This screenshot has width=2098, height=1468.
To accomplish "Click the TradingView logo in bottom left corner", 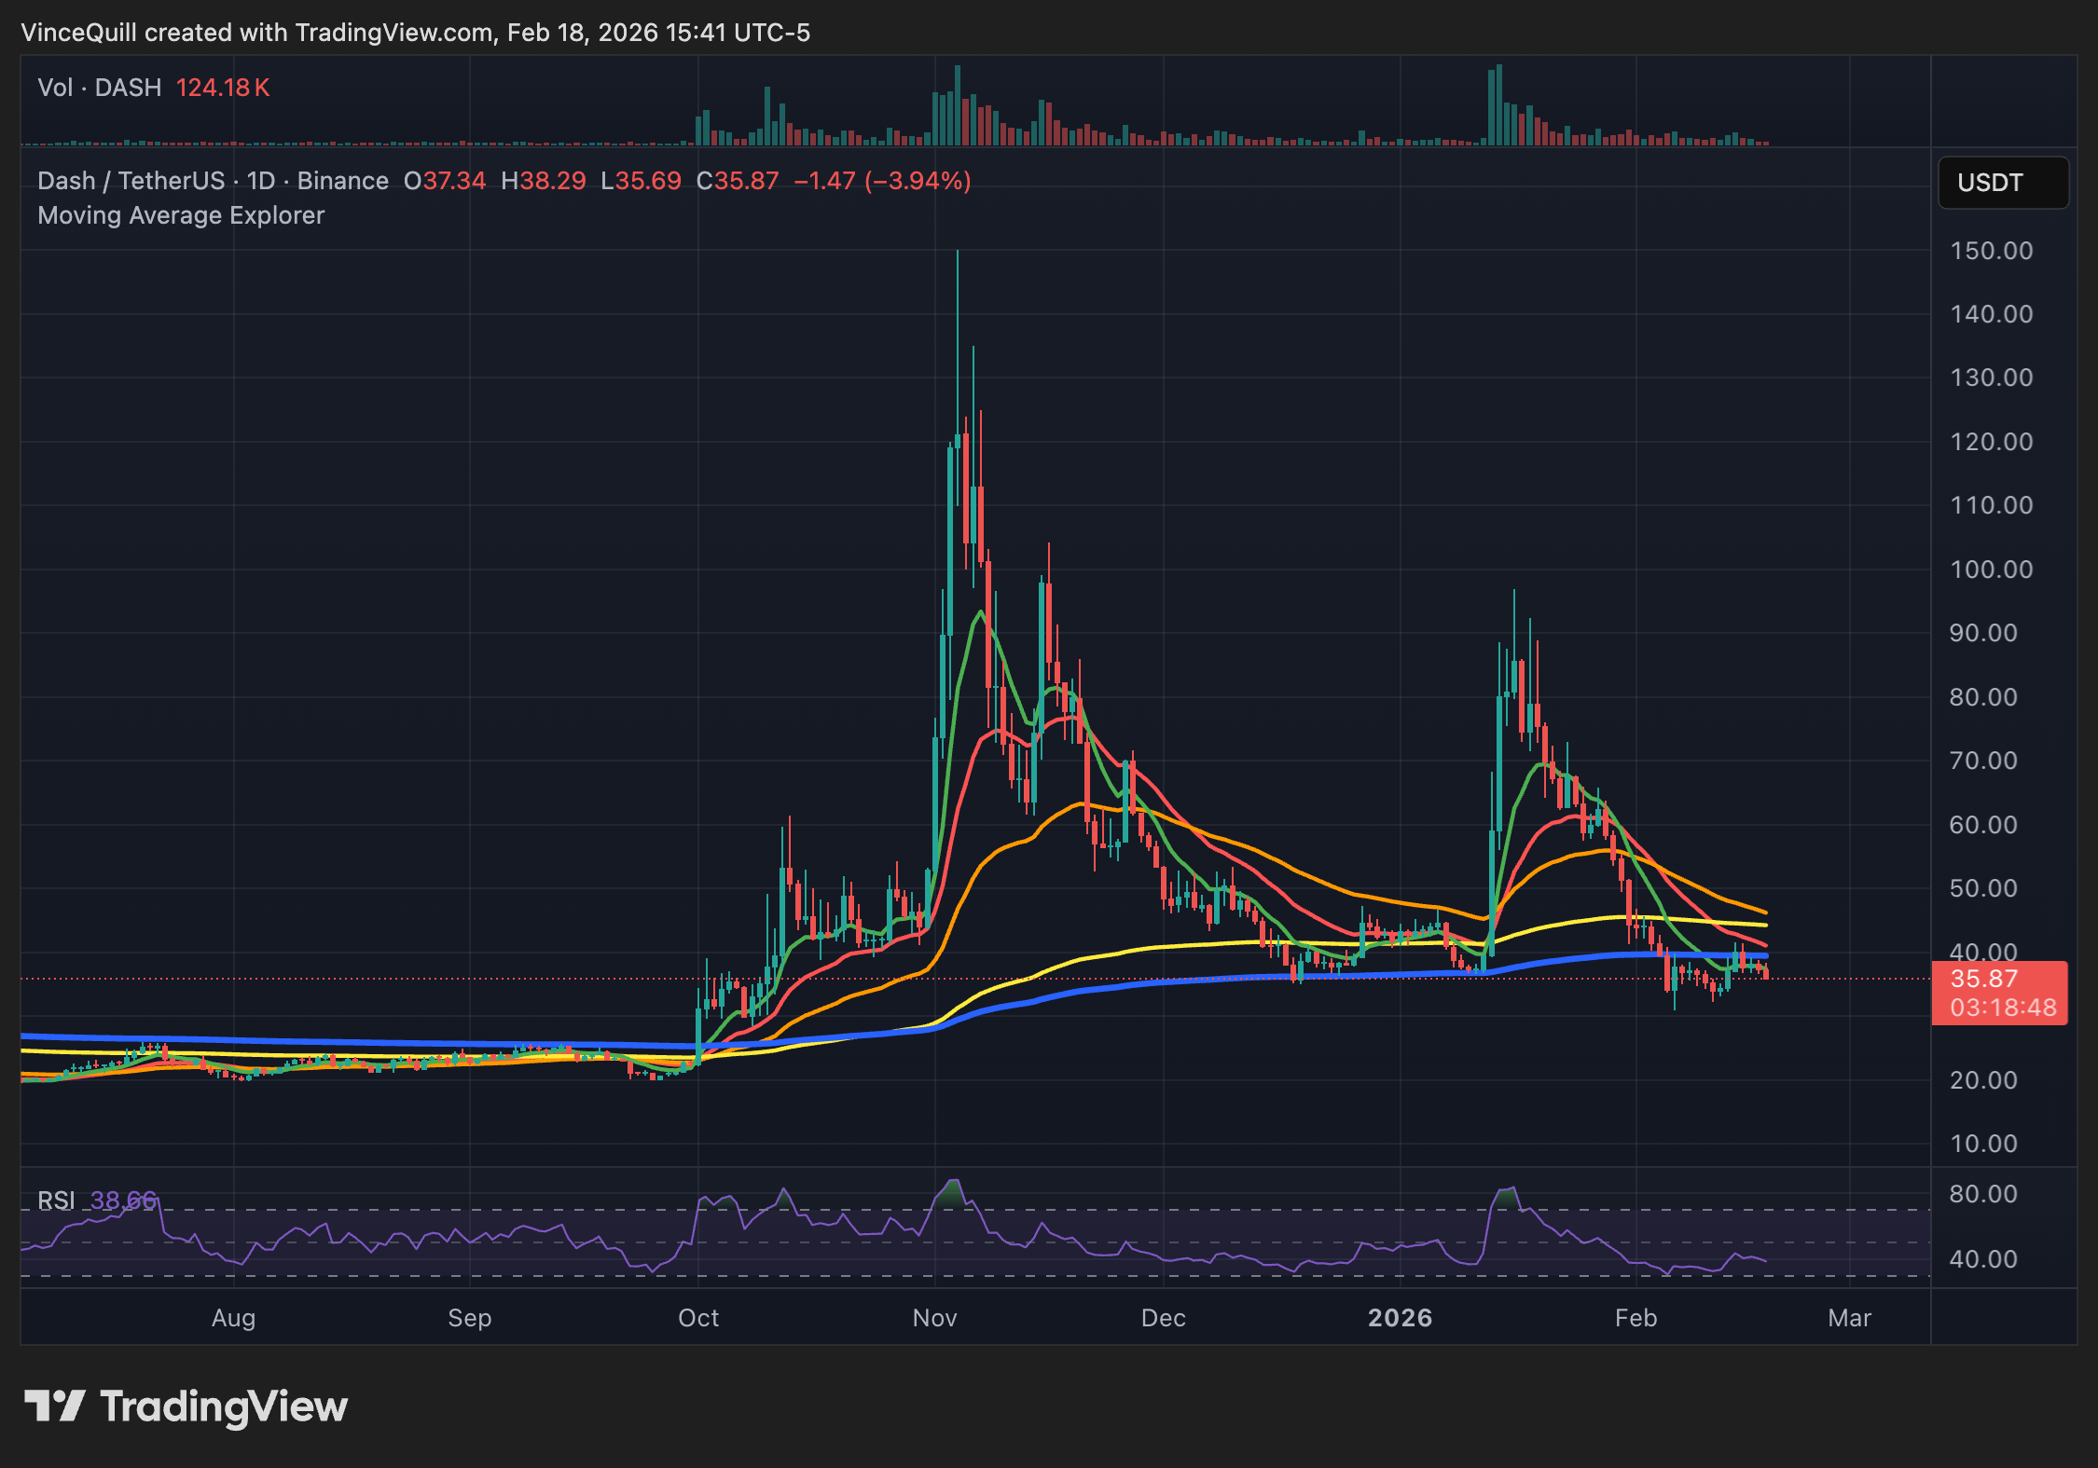I will (186, 1406).
